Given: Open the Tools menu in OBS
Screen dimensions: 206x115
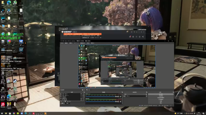Looking at the screenshot, I should click(x=88, y=43).
